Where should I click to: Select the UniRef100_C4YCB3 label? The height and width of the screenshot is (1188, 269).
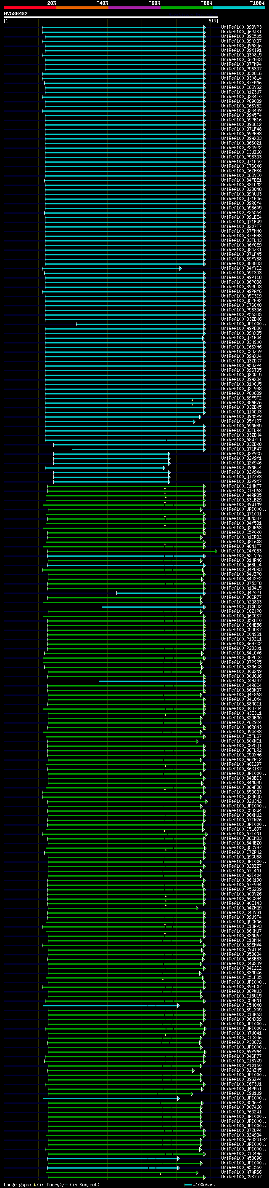pos(241,551)
